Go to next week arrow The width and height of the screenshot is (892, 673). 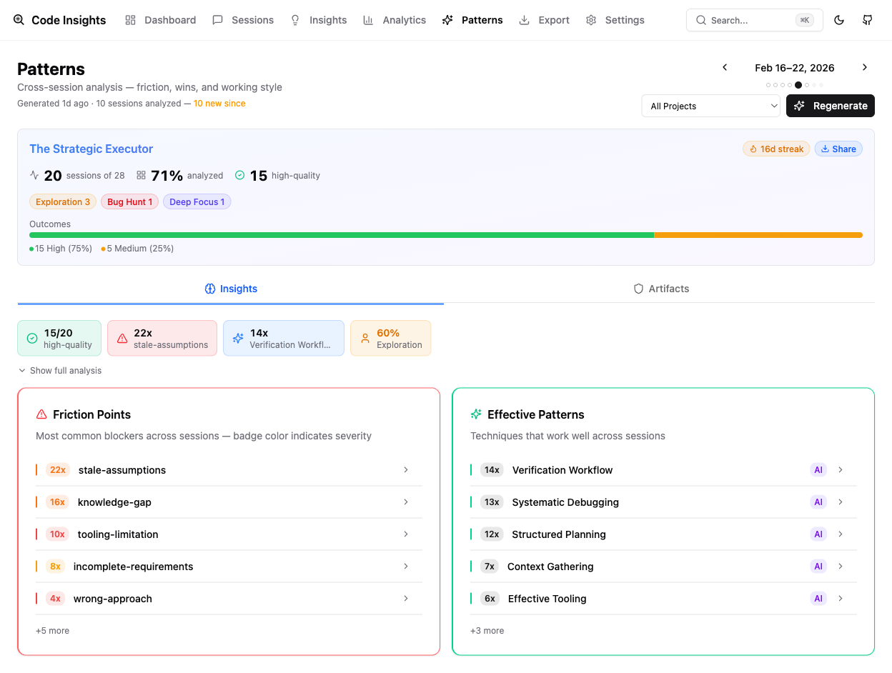click(x=865, y=67)
